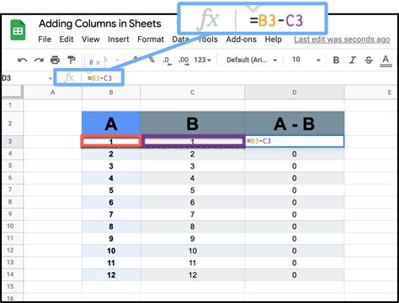Viewport: 399px width, 303px height.
Task: Select cell C13 with value 11
Action: [x=193, y=263]
